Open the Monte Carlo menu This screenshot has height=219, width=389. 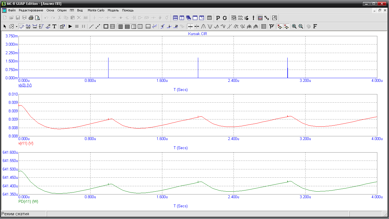click(x=96, y=10)
